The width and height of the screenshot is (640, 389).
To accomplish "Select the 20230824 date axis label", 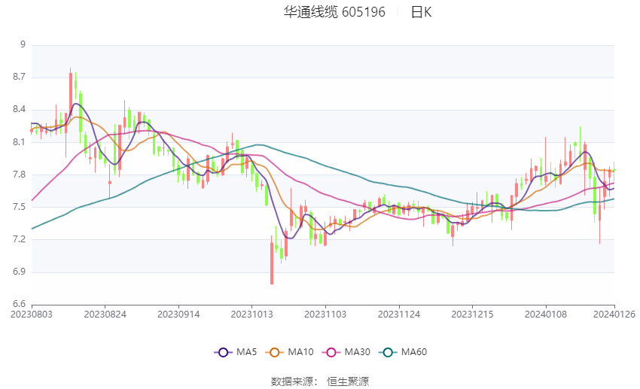I will point(105,315).
